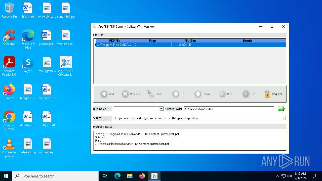
Task: Click the File Size column header
Action: coord(190,41)
